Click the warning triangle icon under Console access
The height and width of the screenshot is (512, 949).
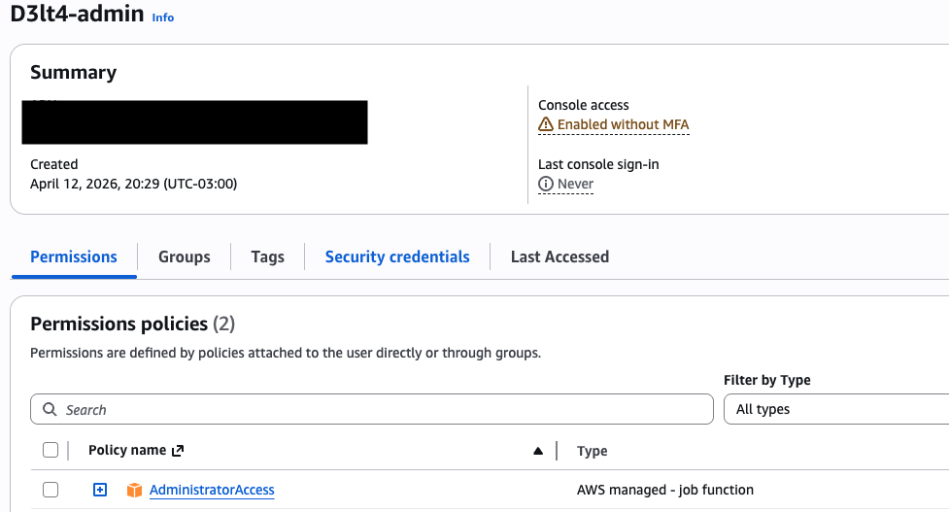tap(546, 124)
